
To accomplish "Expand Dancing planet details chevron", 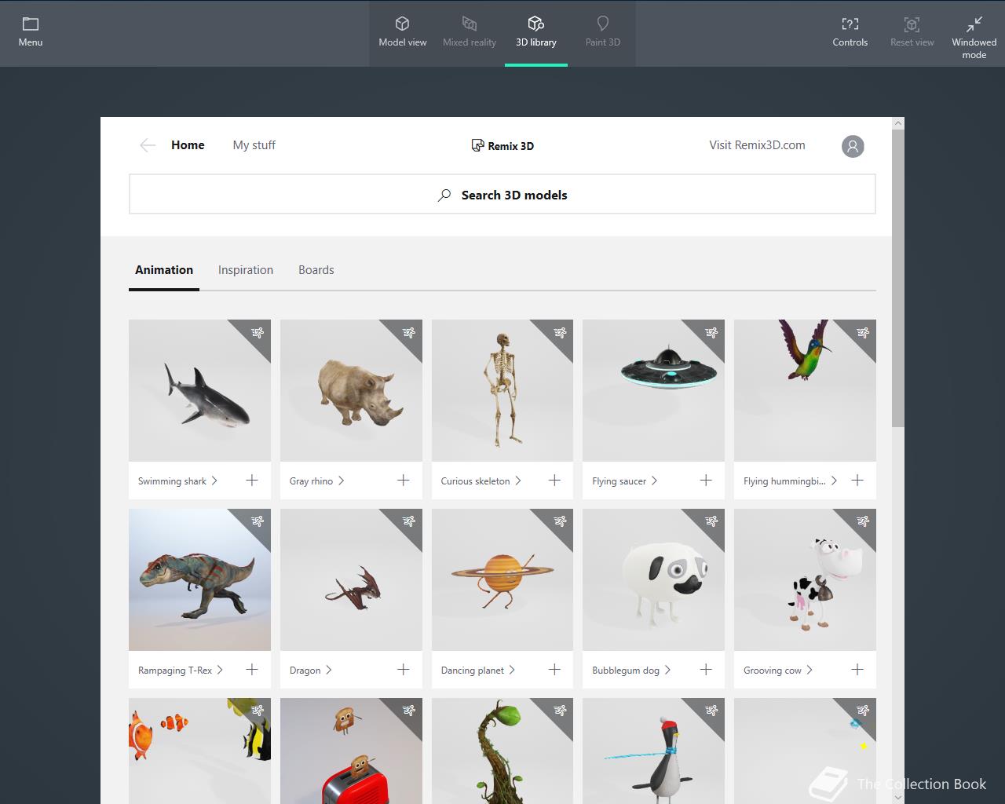I will tap(512, 670).
